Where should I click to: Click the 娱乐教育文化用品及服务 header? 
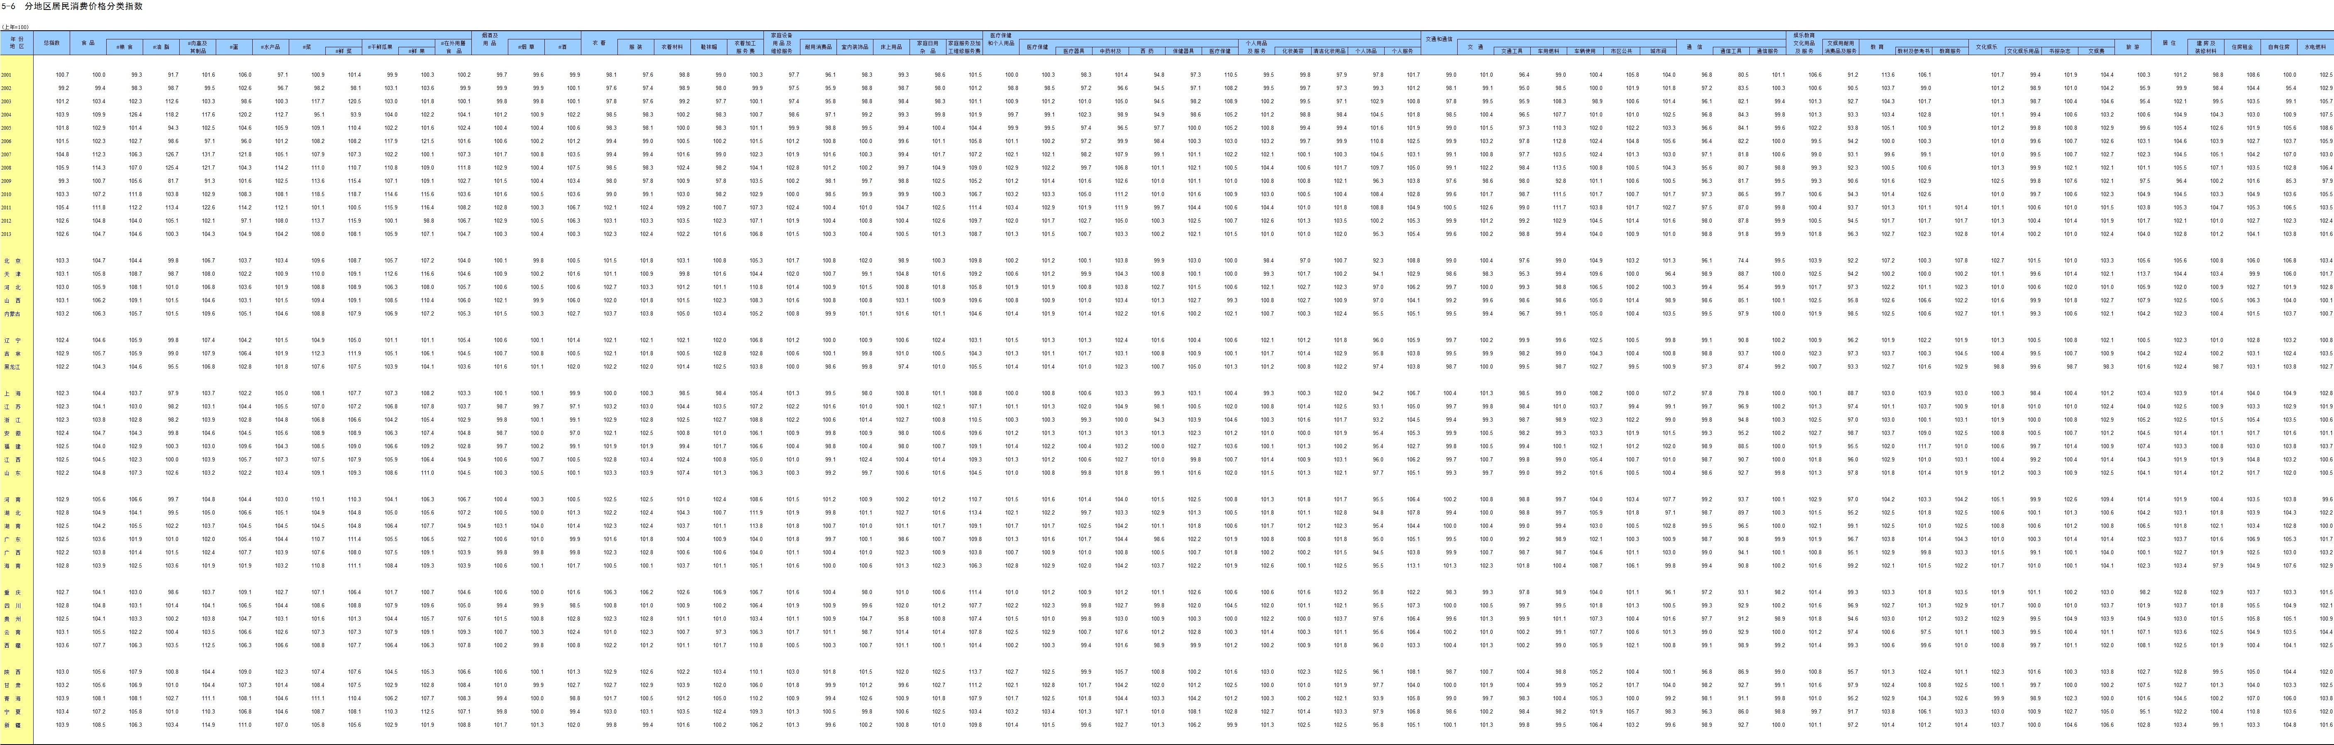[x=1804, y=43]
